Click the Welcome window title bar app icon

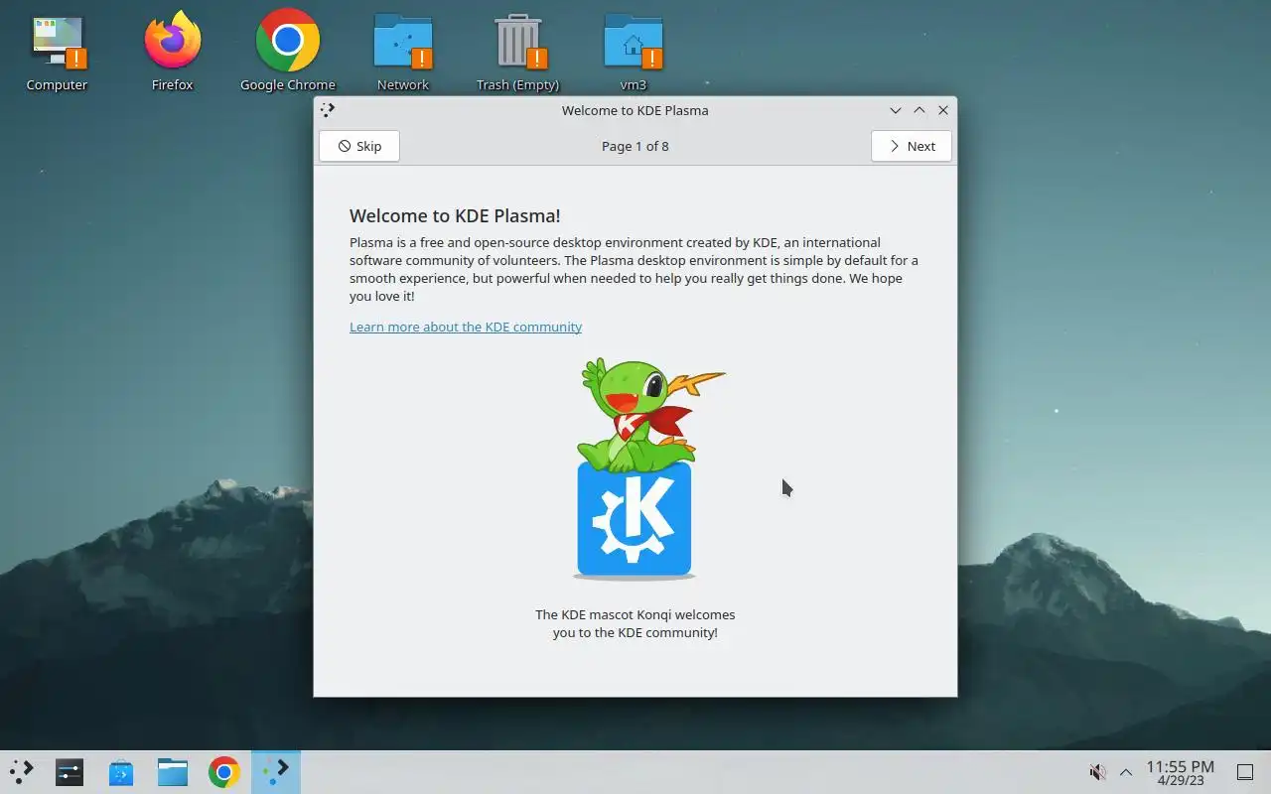[329, 110]
